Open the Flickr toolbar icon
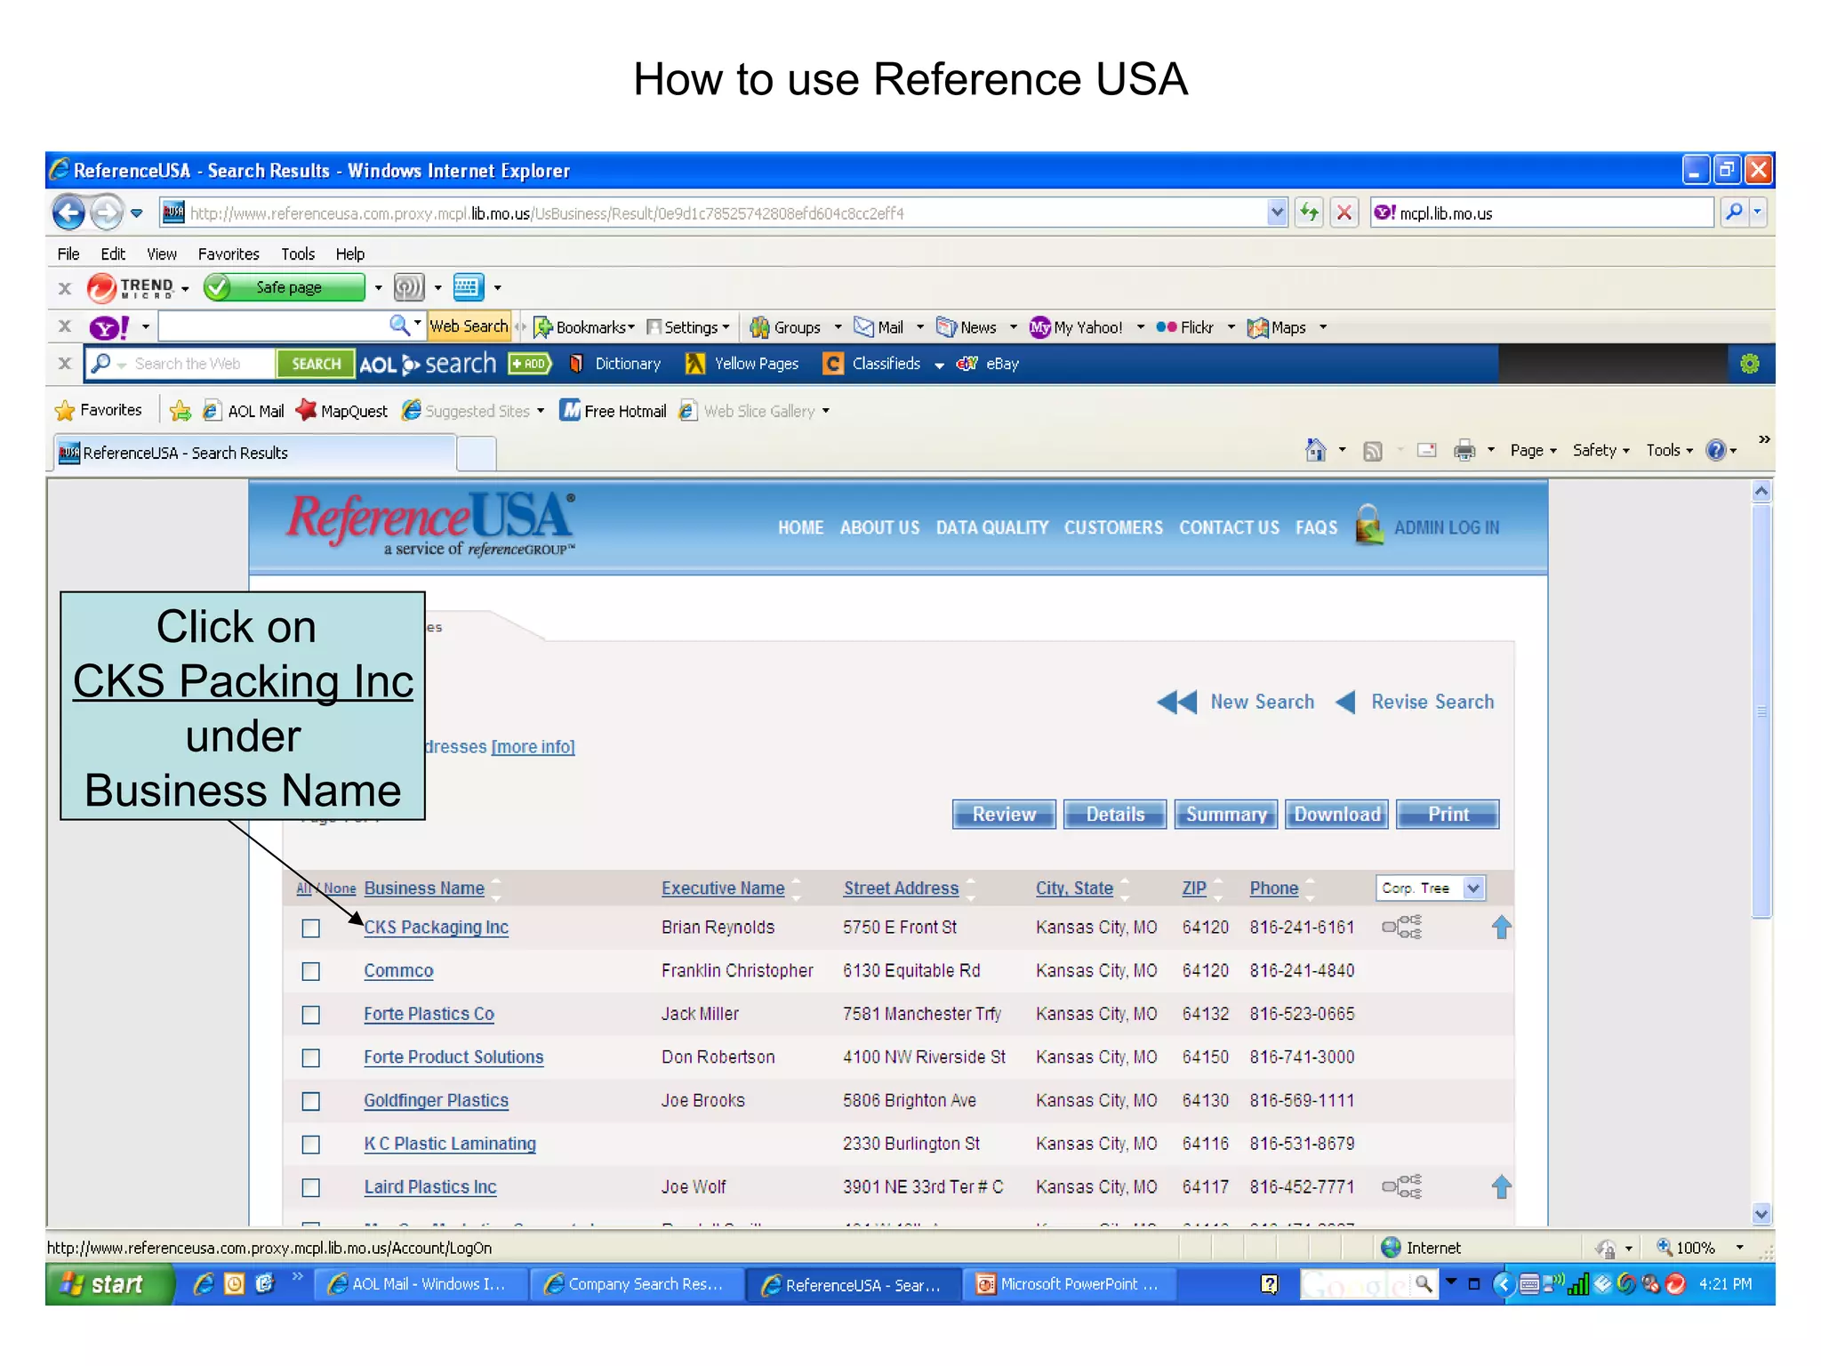Screen dimensions: 1821x1366 [1167, 327]
